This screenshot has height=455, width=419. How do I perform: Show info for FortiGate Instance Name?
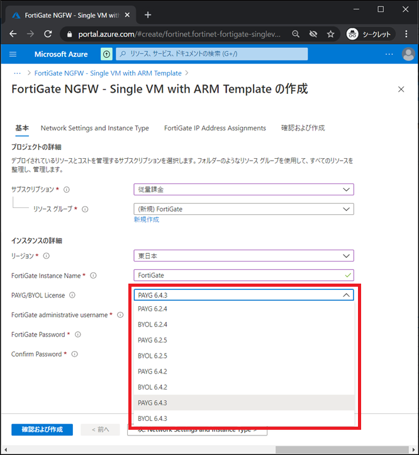tap(93, 275)
